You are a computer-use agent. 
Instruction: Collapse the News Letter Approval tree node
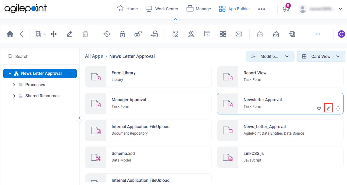tap(10, 73)
